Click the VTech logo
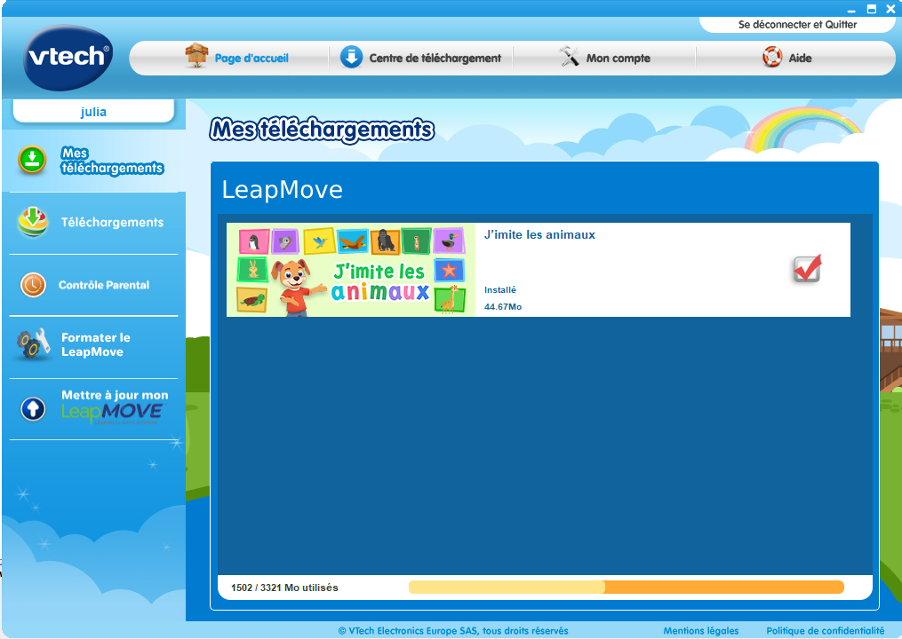The height and width of the screenshot is (639, 902). (68, 57)
